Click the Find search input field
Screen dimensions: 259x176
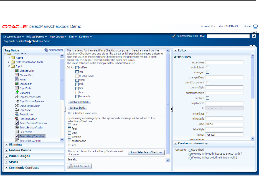click(x=228, y=36)
